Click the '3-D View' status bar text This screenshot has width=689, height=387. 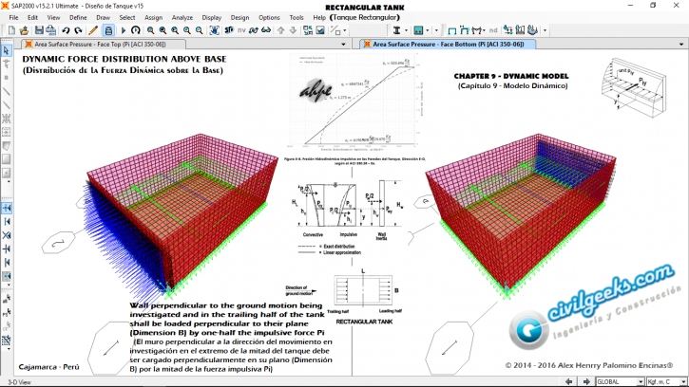coord(20,382)
